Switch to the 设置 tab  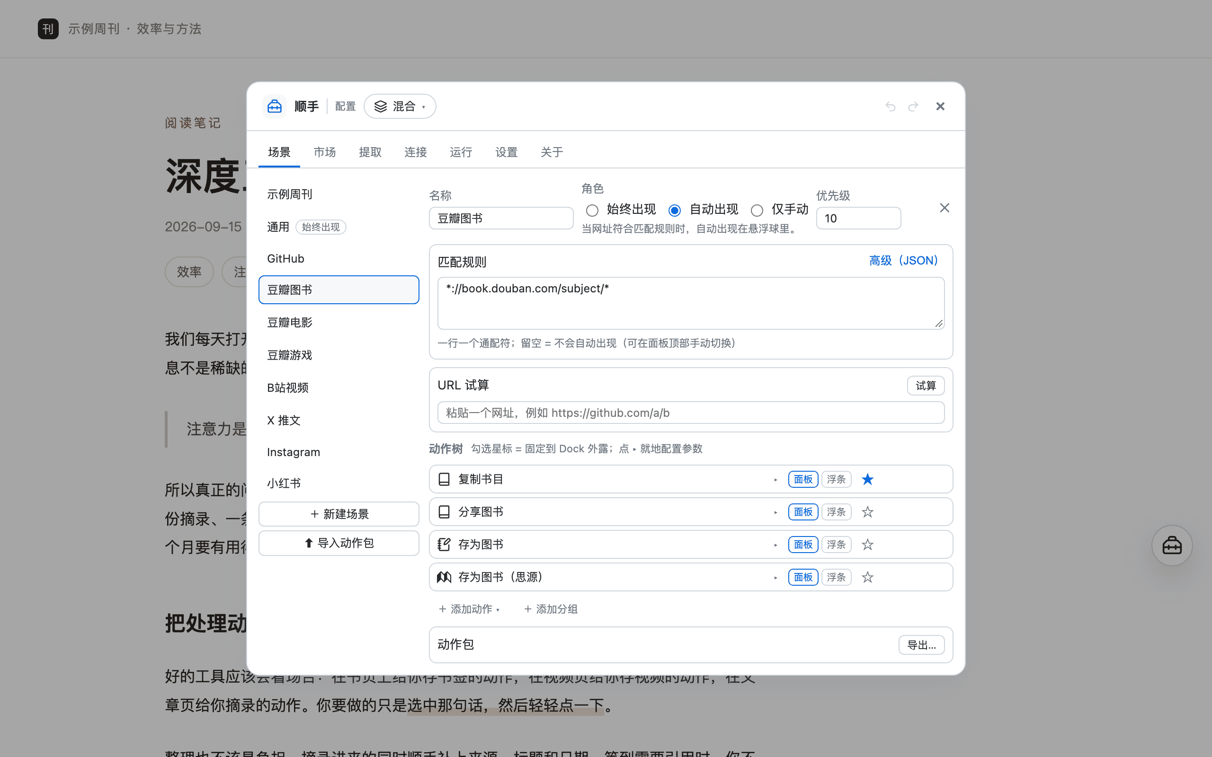[x=506, y=152]
